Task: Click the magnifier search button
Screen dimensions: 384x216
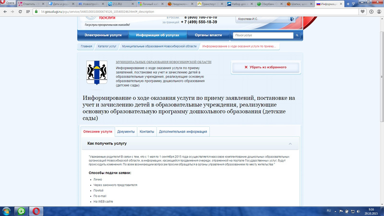Action: coord(297,35)
